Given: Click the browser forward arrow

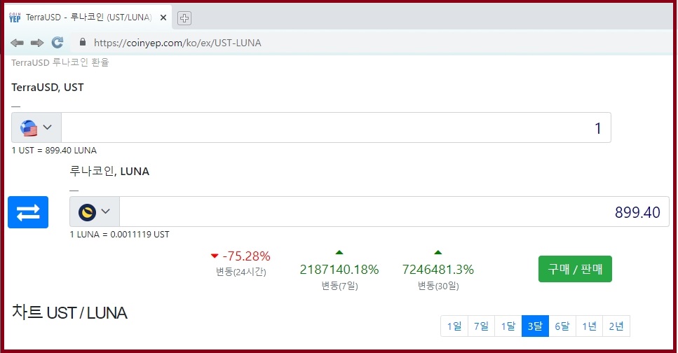Looking at the screenshot, I should click(36, 43).
